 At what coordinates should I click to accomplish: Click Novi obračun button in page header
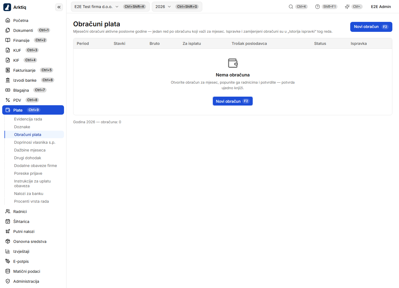(371, 27)
